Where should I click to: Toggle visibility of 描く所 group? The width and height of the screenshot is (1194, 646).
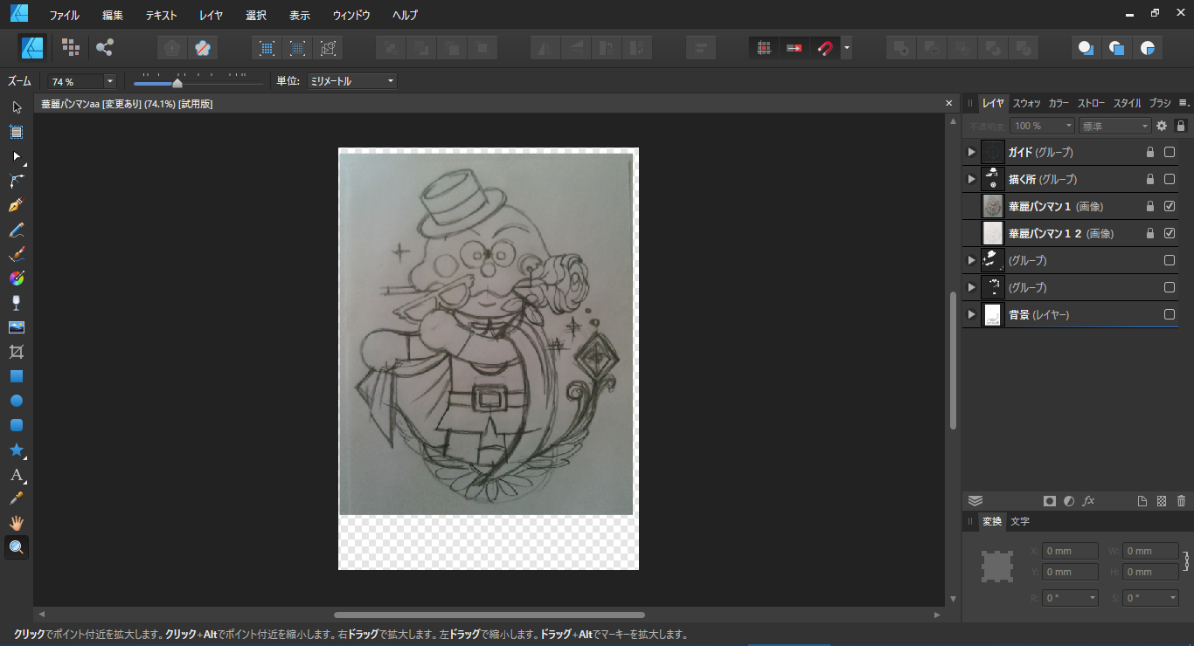[x=1170, y=179]
